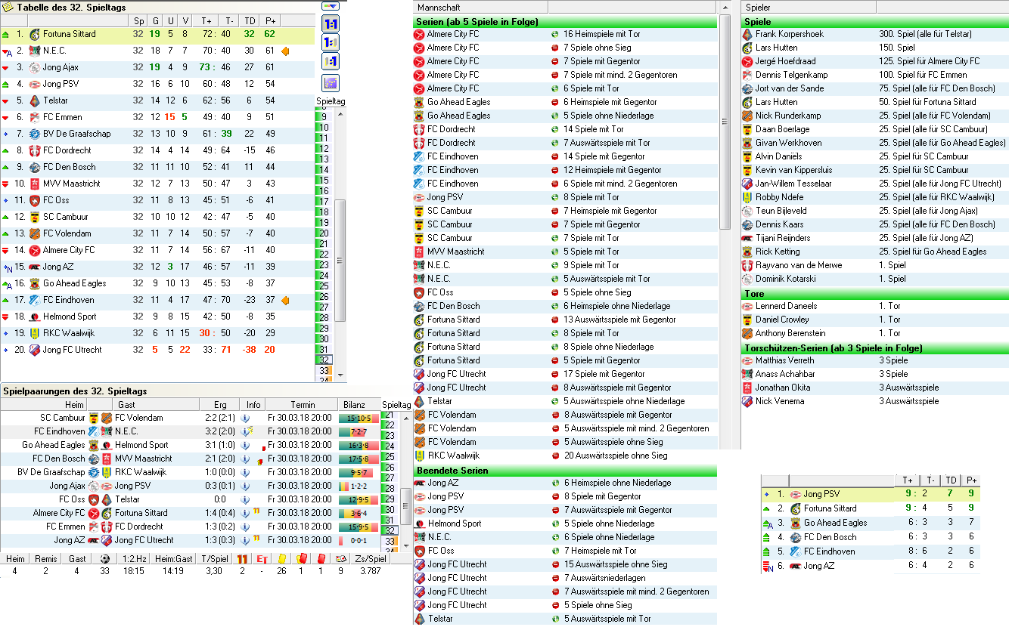Click Telstar crest in main standings row 5
Viewport: 1009px width, 627px height.
(34, 100)
